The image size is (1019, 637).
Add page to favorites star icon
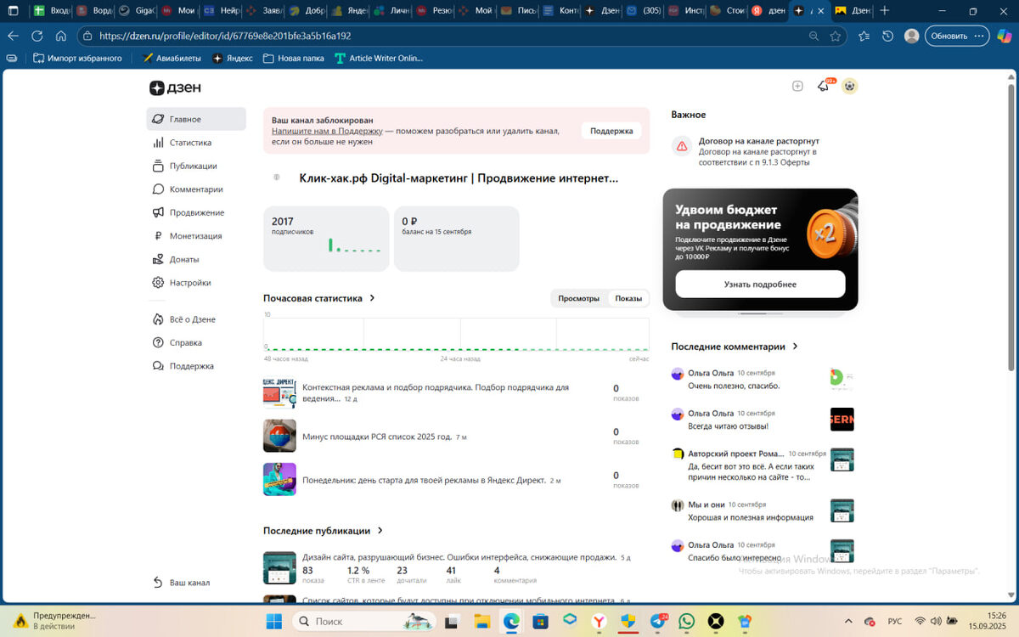pos(836,37)
